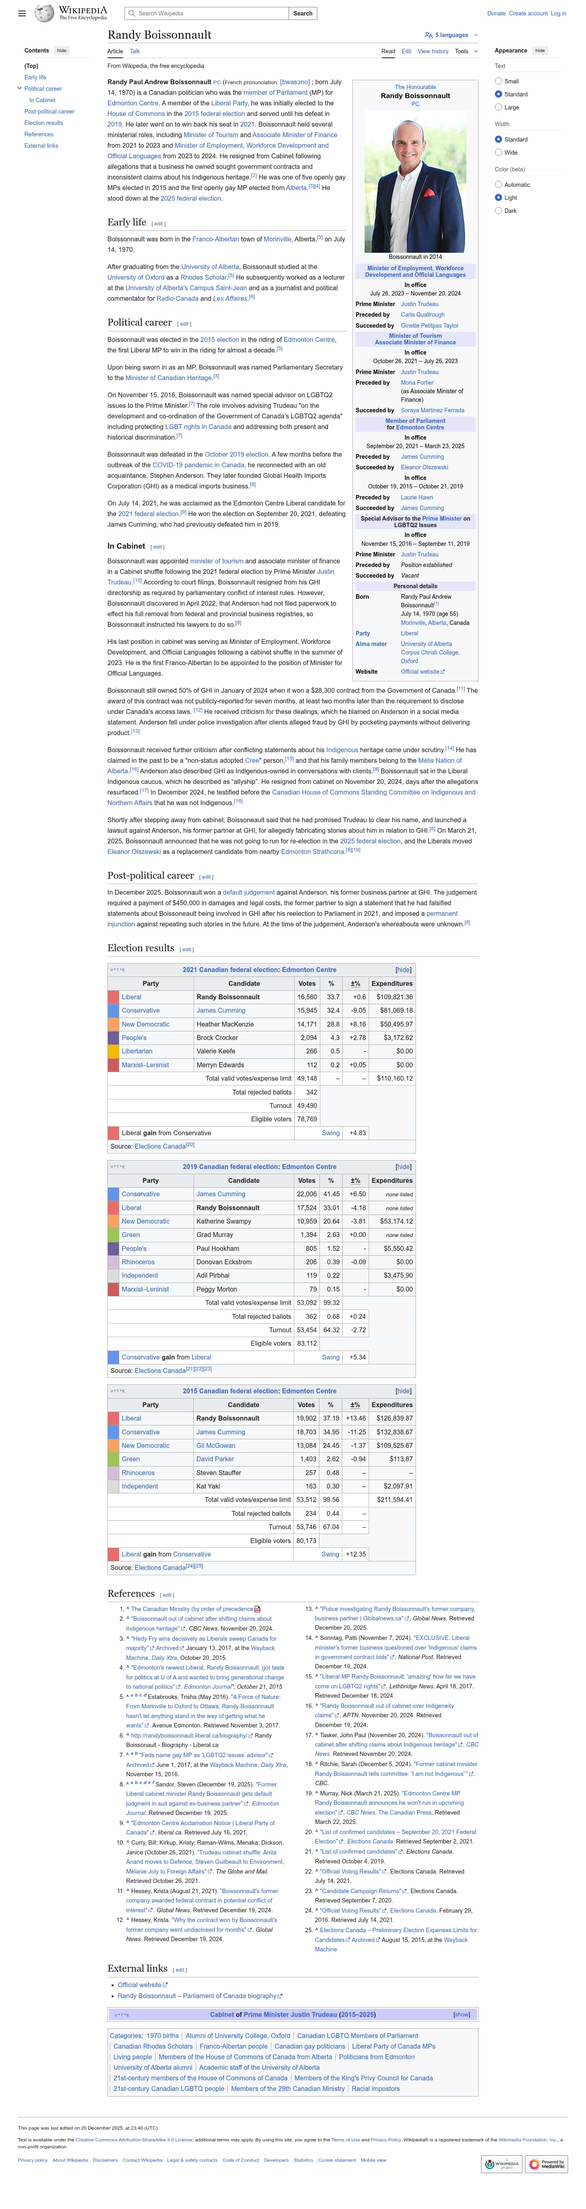Click the Marxist–Leninist color cell in 2021 table

(113, 1065)
